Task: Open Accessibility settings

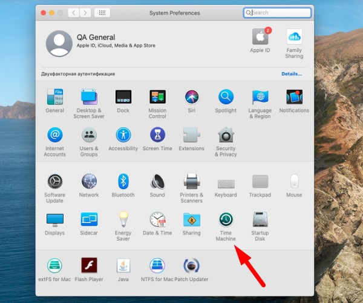Action: [123, 135]
